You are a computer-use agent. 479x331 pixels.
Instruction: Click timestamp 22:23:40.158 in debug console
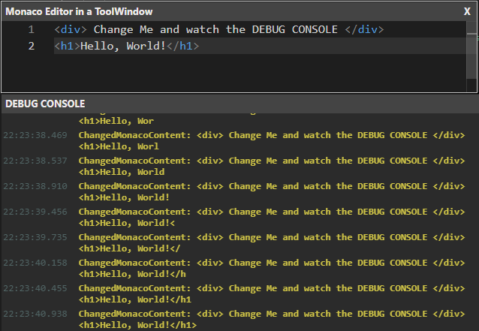35,263
